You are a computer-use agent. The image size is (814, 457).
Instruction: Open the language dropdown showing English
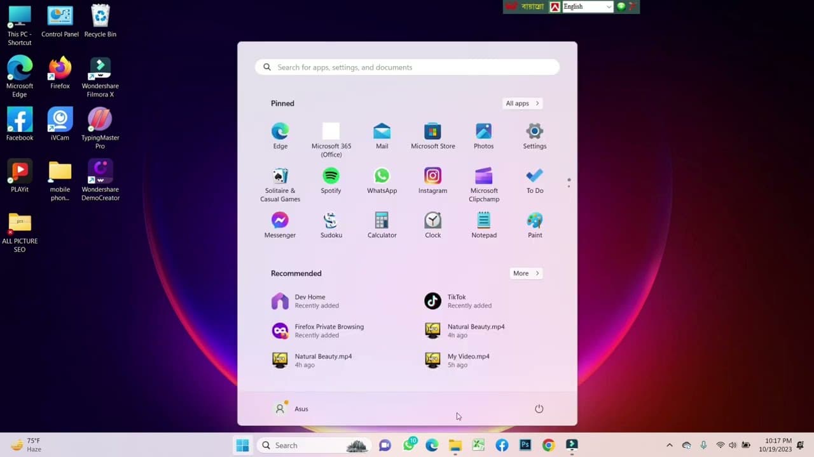coord(587,6)
